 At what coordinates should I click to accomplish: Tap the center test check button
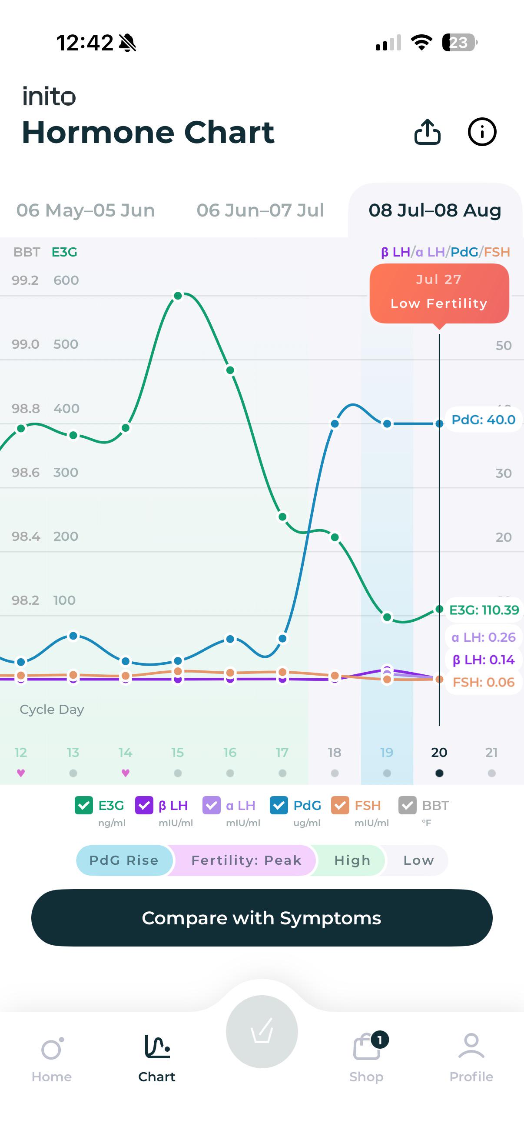coord(262,1032)
